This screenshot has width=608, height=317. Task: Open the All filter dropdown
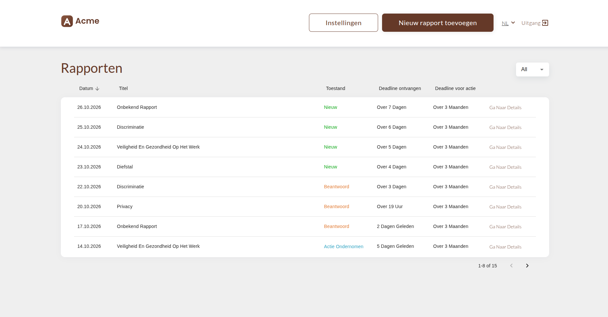[x=533, y=69]
